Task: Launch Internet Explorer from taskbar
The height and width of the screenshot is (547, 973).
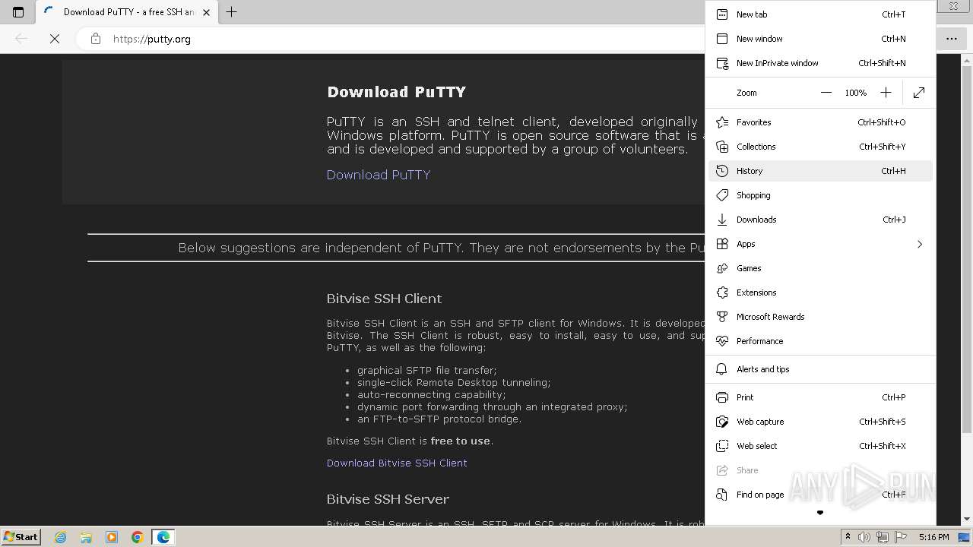Action: click(60, 537)
